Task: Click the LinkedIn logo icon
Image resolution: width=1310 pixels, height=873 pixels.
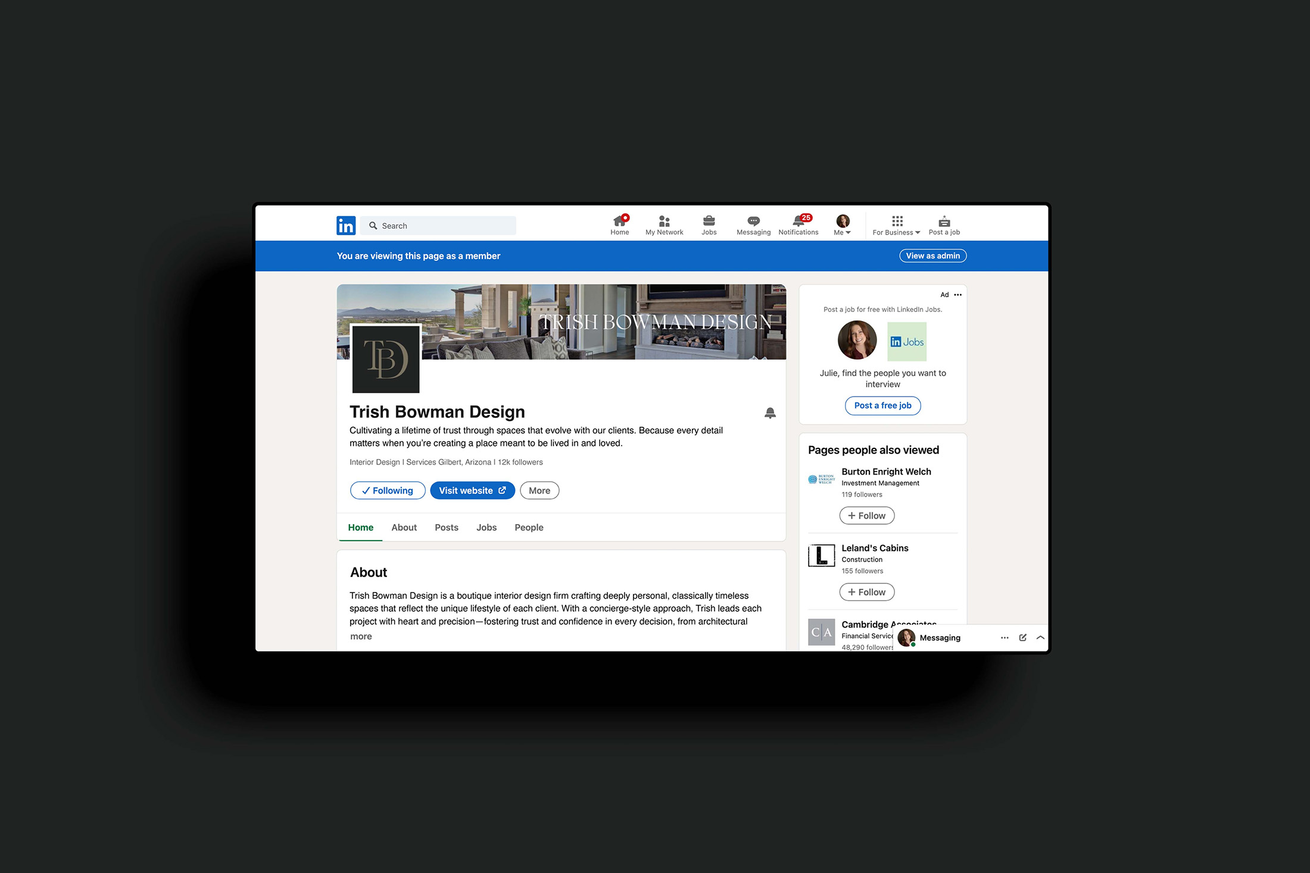Action: (346, 226)
